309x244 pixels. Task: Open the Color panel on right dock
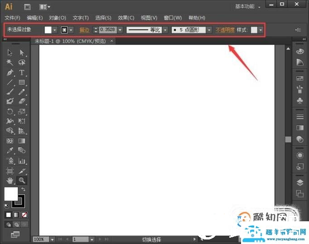click(300, 51)
